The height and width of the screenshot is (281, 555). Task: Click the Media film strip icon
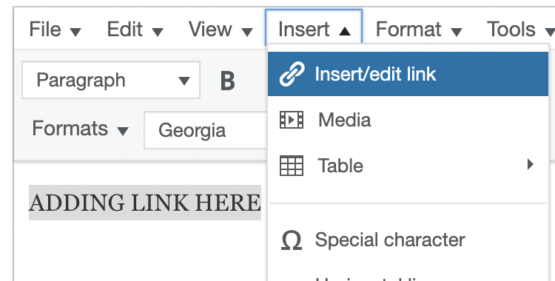292,120
